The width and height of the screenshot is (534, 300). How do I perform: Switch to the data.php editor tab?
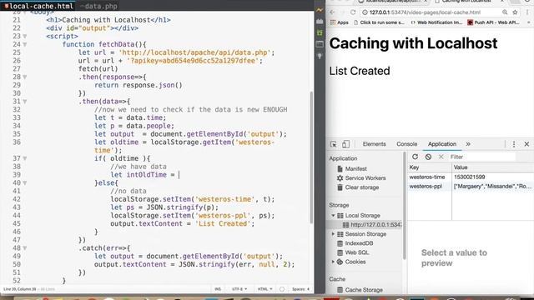click(x=99, y=6)
